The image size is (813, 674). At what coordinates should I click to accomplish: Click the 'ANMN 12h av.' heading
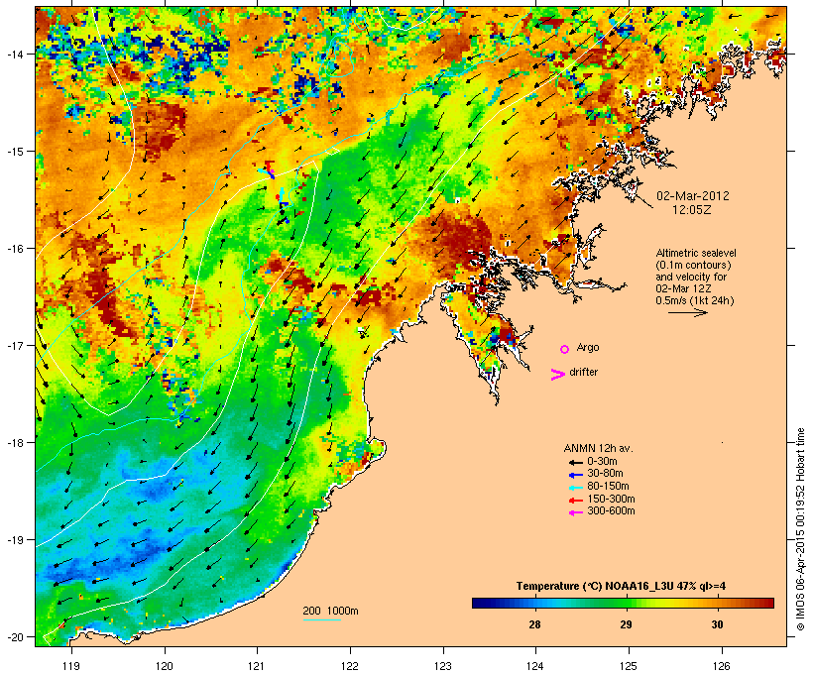[598, 448]
